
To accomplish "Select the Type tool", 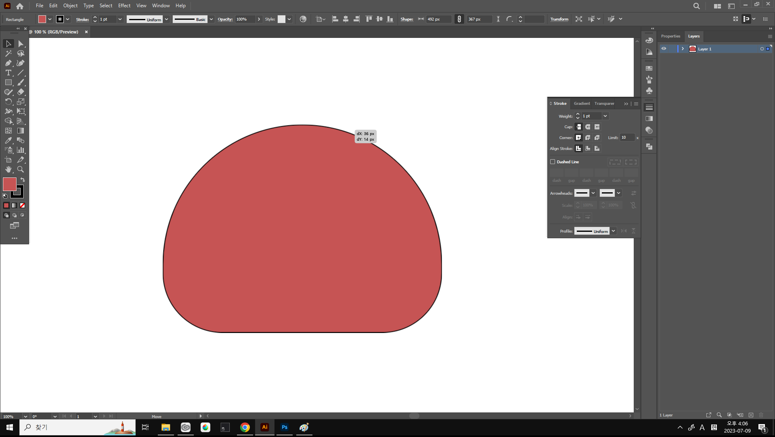I will pyautogui.click(x=8, y=73).
